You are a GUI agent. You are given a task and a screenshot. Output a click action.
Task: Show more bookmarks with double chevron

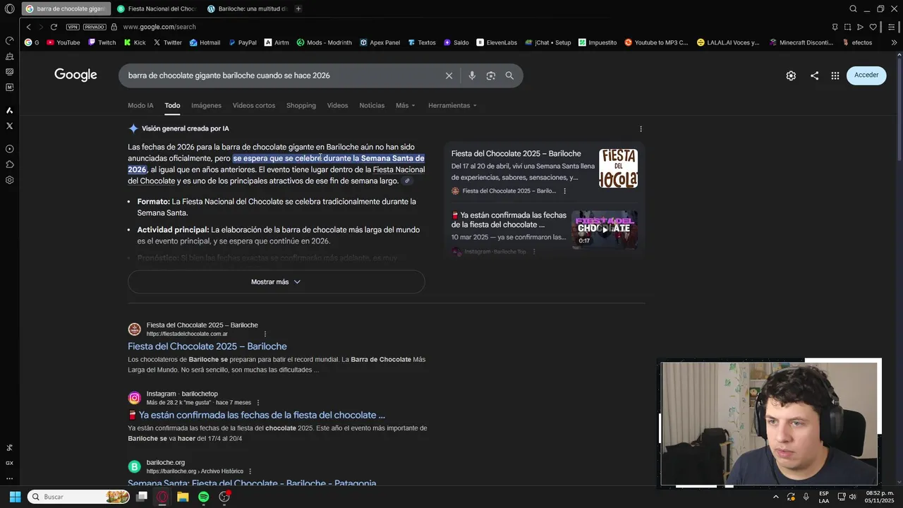895,42
